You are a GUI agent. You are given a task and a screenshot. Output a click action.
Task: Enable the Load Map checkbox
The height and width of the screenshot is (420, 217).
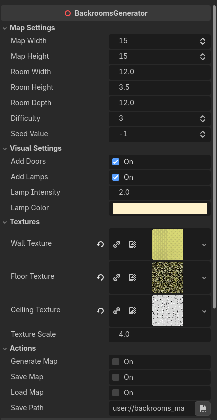click(x=116, y=393)
